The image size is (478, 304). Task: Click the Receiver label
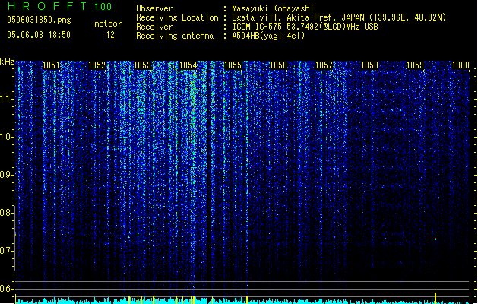(154, 27)
